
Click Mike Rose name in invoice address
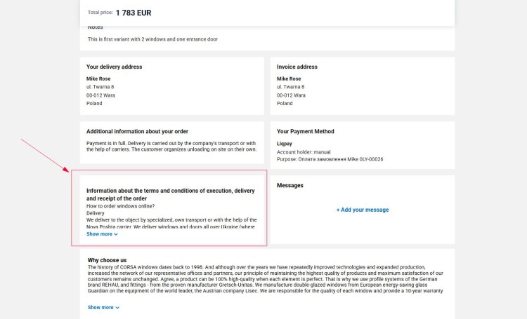289,79
